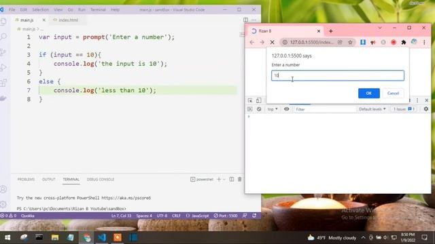Open the VS Code Explorer sidebar icon
This screenshot has width=435, height=244.
3,22
